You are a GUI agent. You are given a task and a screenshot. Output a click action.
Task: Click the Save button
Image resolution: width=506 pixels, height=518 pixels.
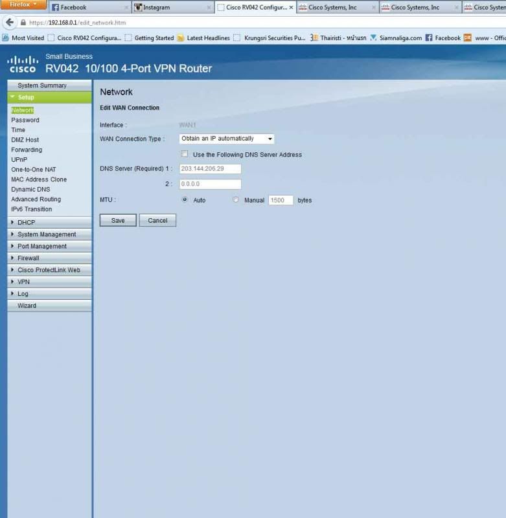118,220
